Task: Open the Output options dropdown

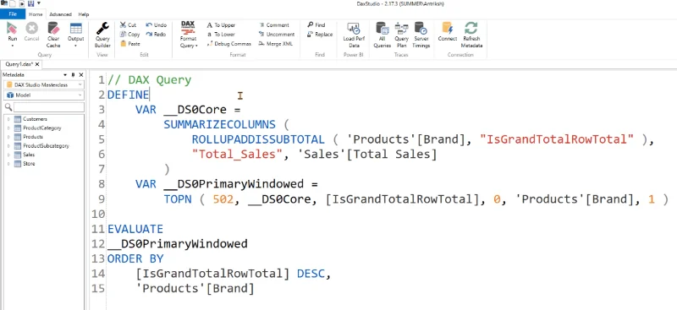Action: [75, 46]
